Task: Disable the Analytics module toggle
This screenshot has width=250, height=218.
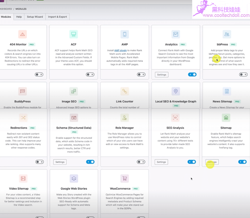Action: 192,74
